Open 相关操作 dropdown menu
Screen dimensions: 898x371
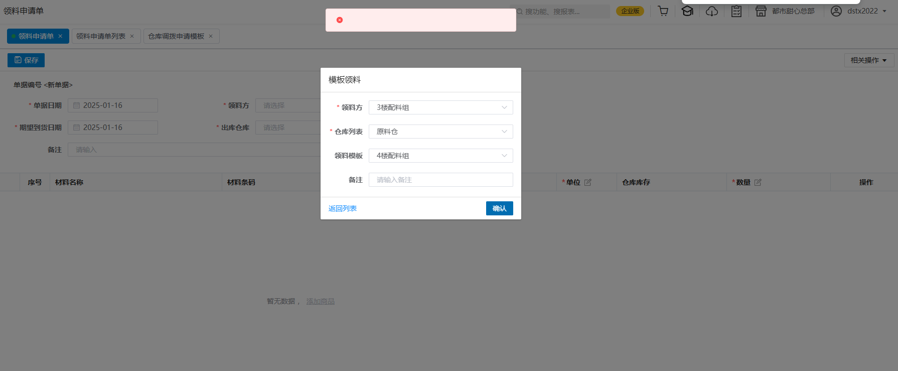coord(869,60)
